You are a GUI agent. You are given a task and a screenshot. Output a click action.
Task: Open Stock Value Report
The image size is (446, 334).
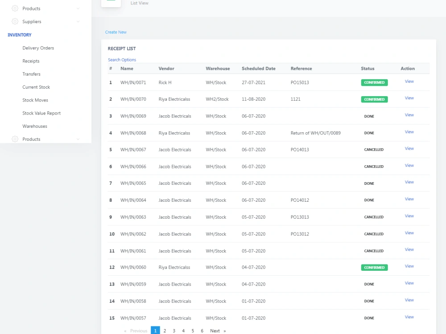click(41, 113)
